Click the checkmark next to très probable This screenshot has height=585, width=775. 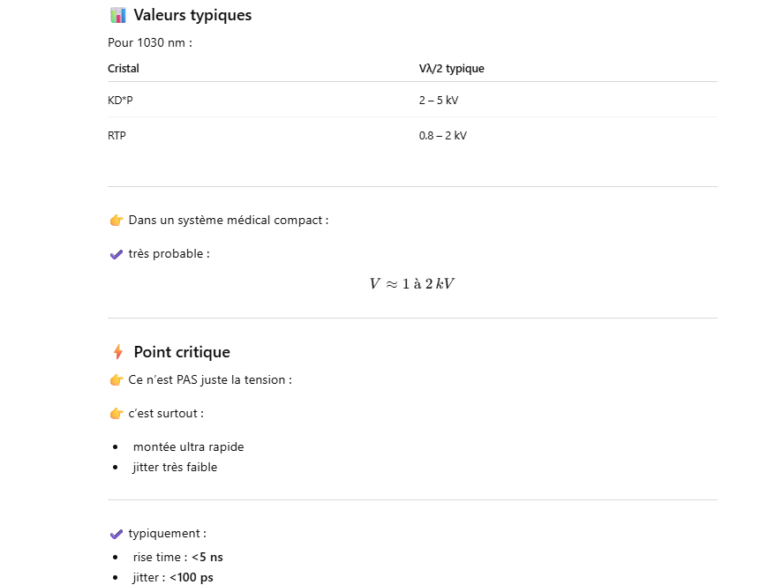tap(117, 254)
